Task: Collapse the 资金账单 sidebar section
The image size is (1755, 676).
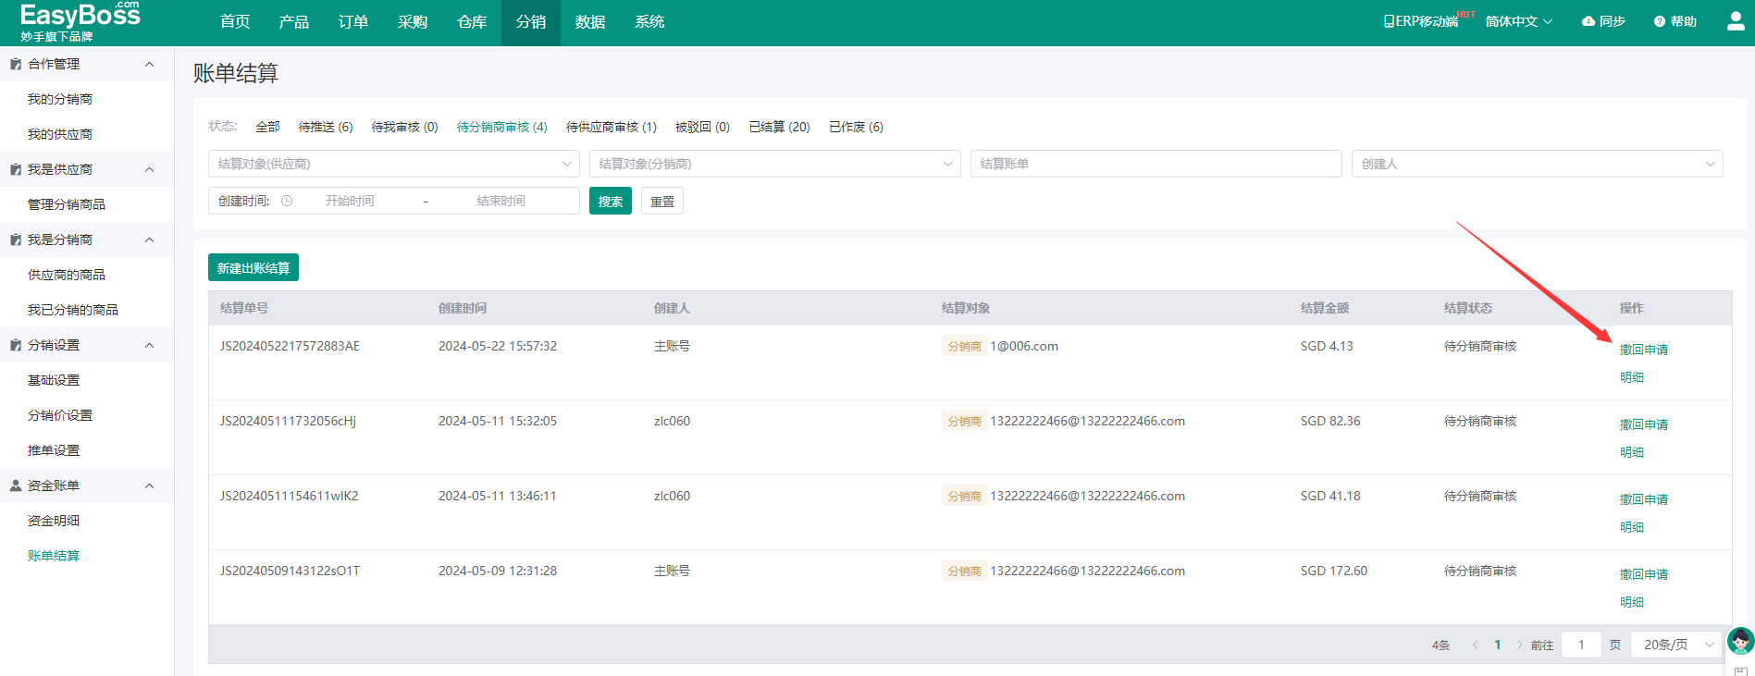Action: [149, 485]
